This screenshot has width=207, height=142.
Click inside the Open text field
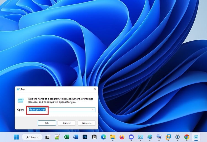[x=62, y=110]
